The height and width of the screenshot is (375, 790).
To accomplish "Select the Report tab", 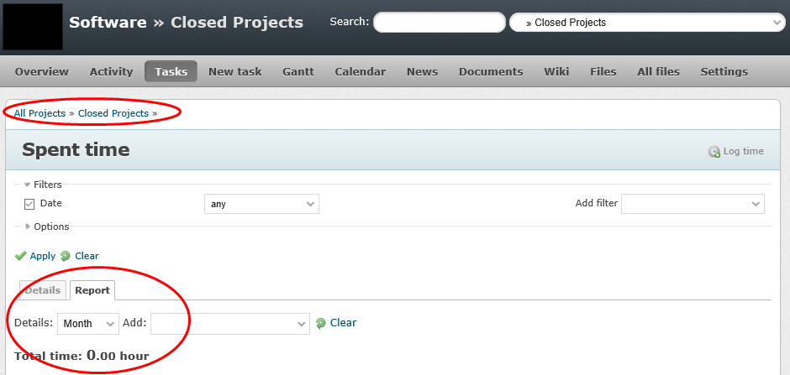I will (x=92, y=290).
